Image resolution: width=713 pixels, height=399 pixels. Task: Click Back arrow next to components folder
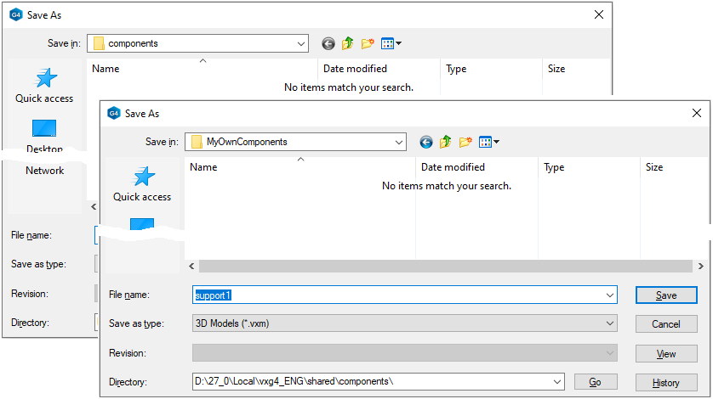tap(328, 43)
